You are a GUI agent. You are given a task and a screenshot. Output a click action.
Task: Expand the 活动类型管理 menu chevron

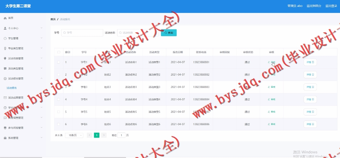coord(41,68)
